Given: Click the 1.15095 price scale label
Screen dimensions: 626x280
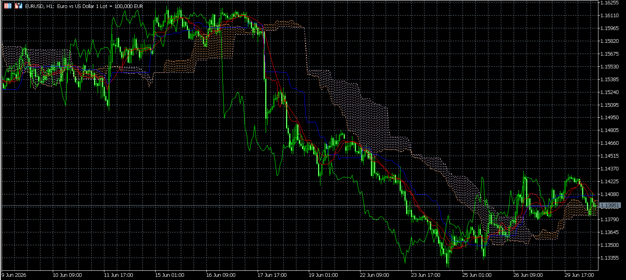Looking at the screenshot, I should pyautogui.click(x=610, y=105).
